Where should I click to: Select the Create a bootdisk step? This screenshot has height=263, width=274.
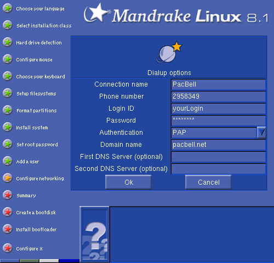point(36,213)
